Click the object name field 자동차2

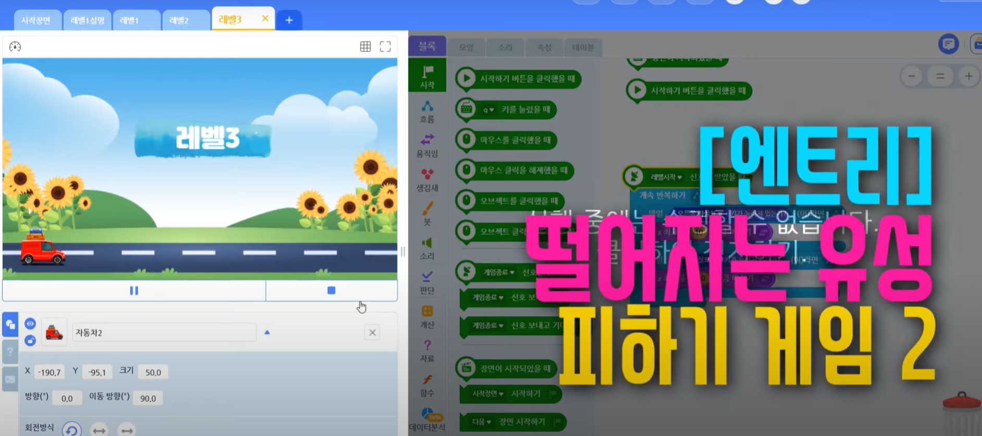(x=164, y=332)
